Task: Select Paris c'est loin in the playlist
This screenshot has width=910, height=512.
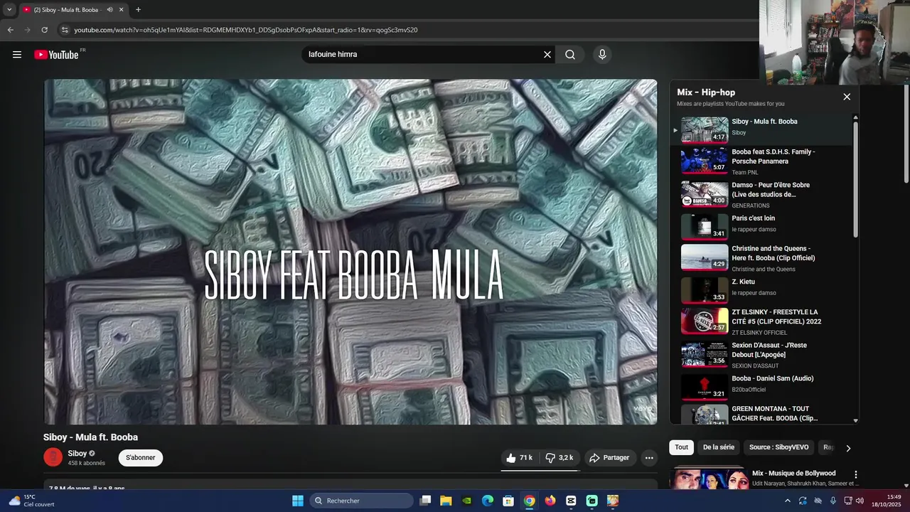Action: coord(761,226)
